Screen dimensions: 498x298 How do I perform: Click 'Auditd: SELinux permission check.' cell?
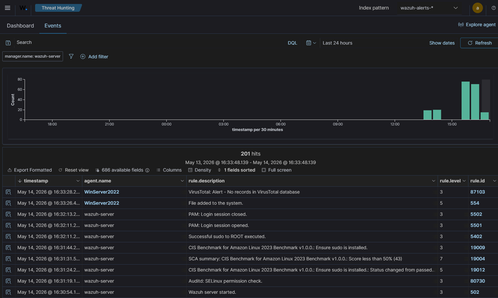pyautogui.click(x=312, y=281)
